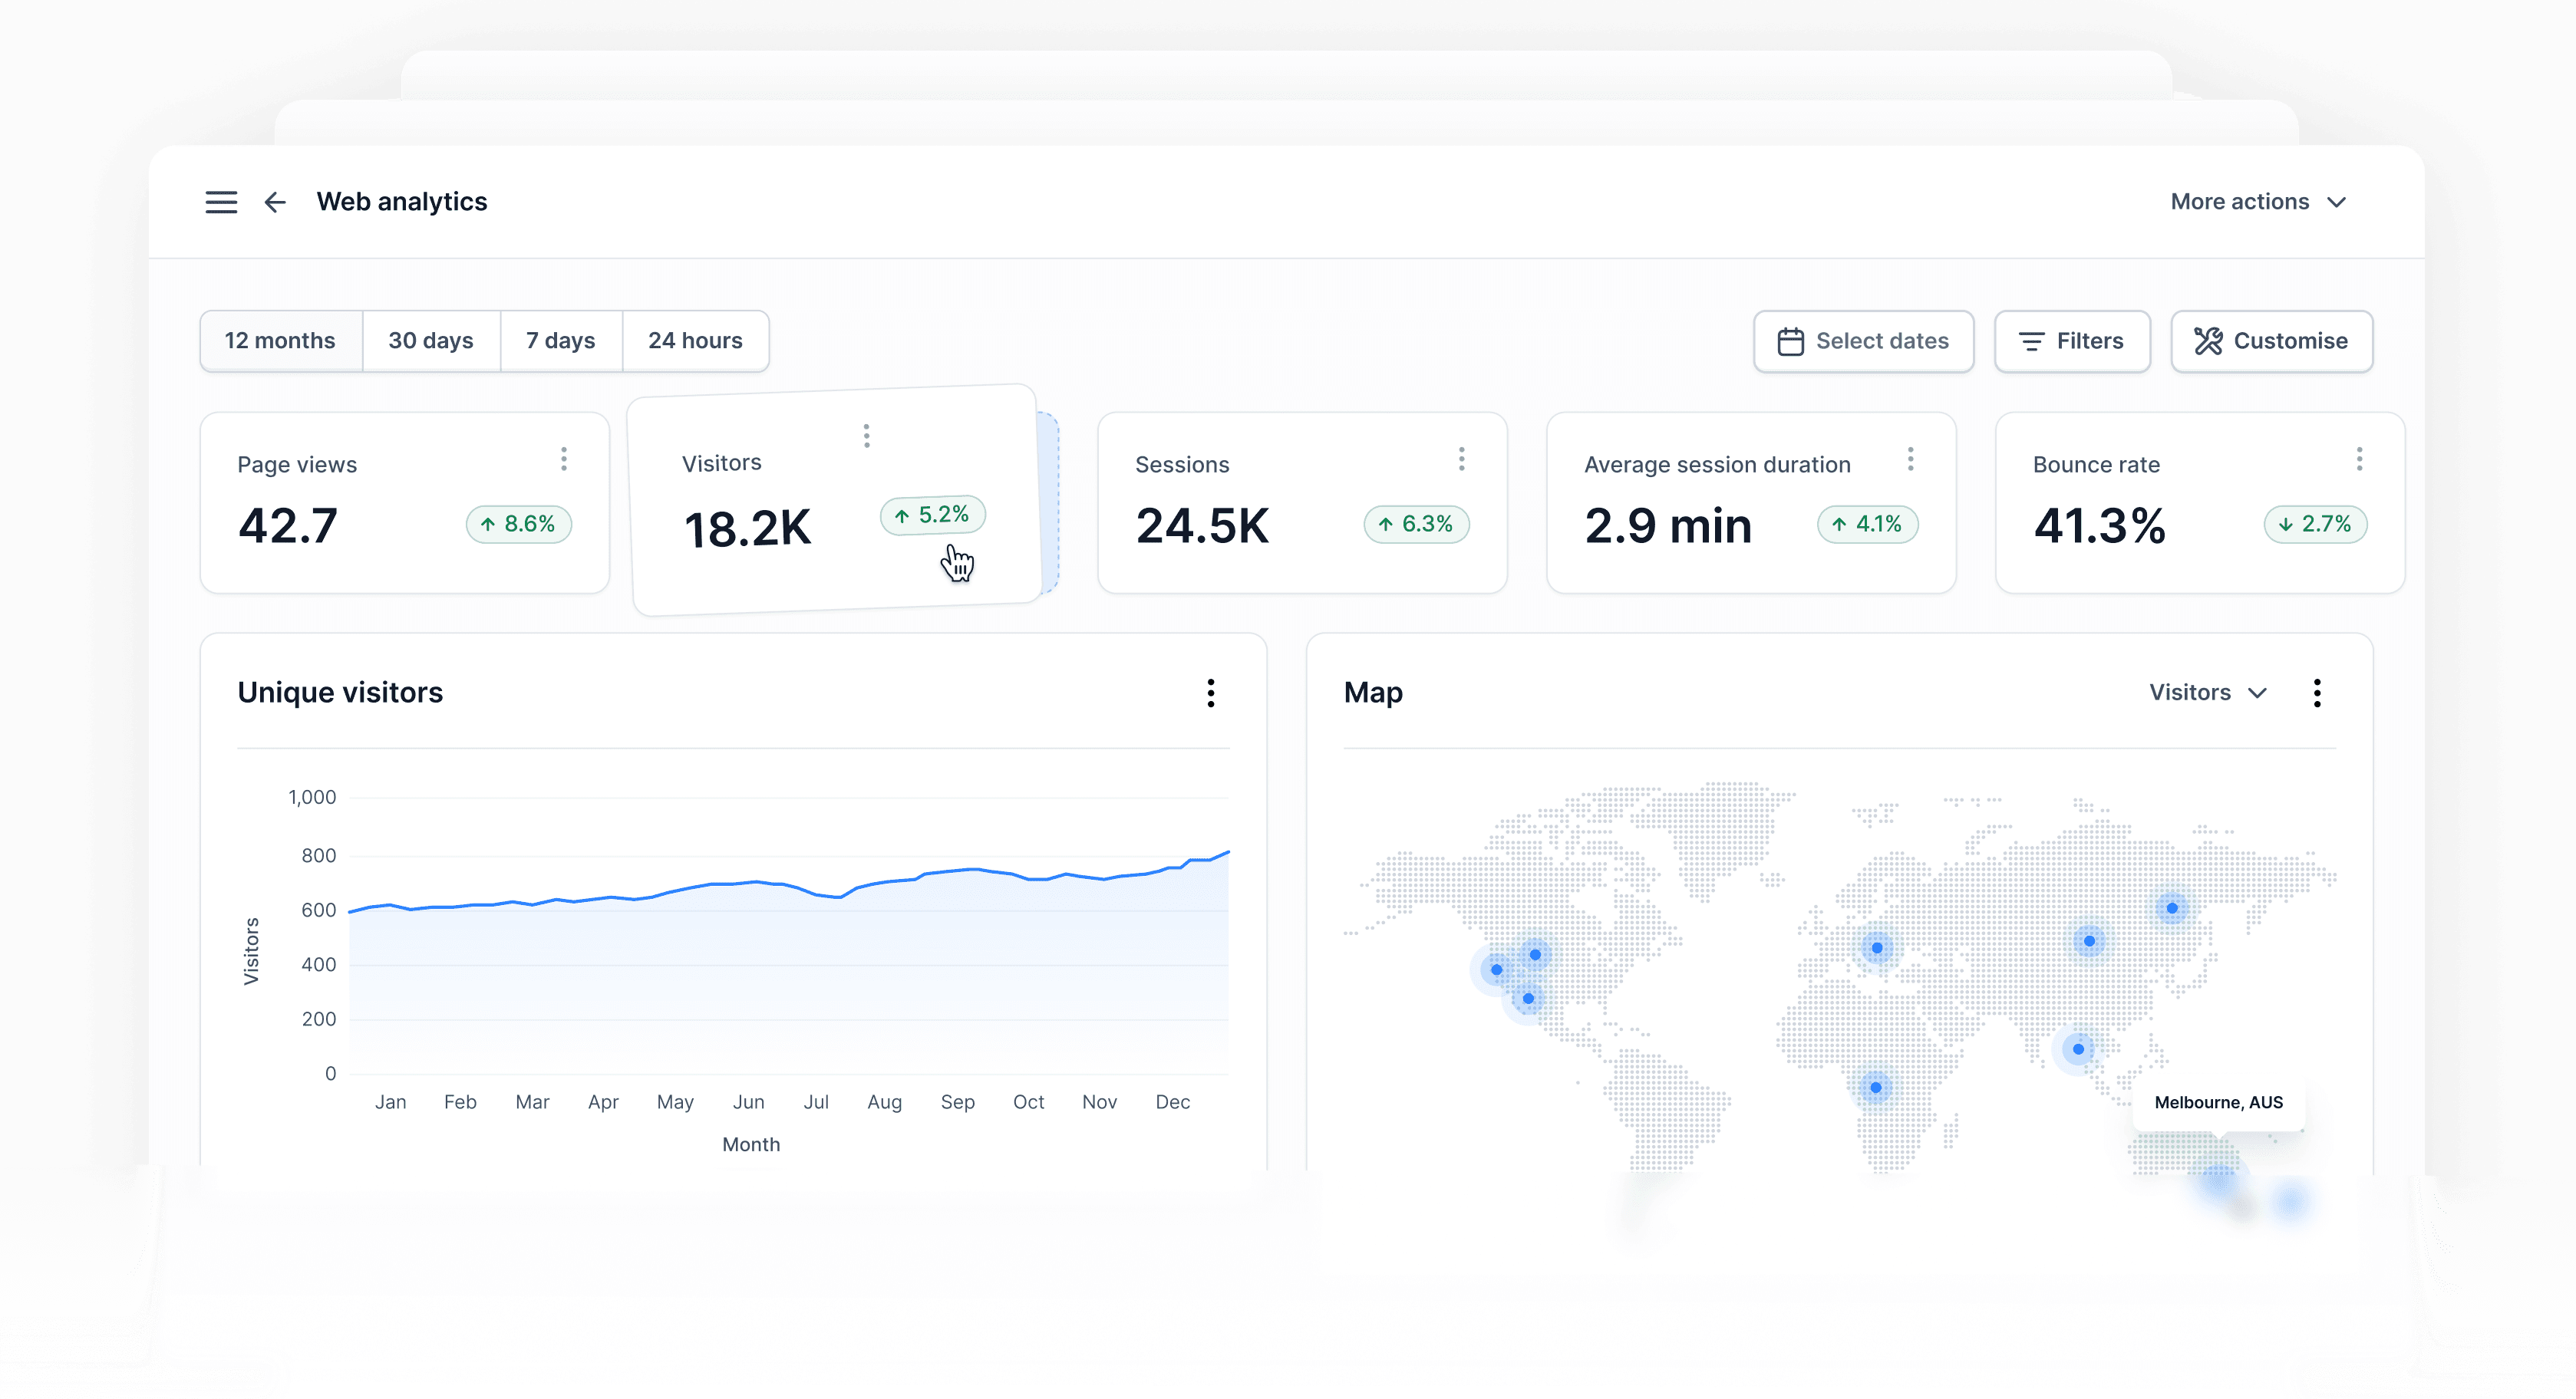
Task: Click the Sep label on chart axis
Action: point(957,1101)
